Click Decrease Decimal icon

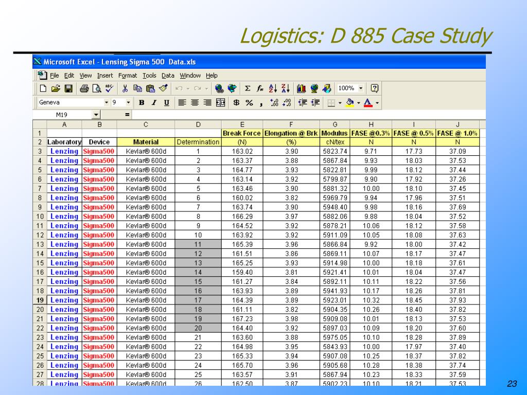pyautogui.click(x=287, y=103)
